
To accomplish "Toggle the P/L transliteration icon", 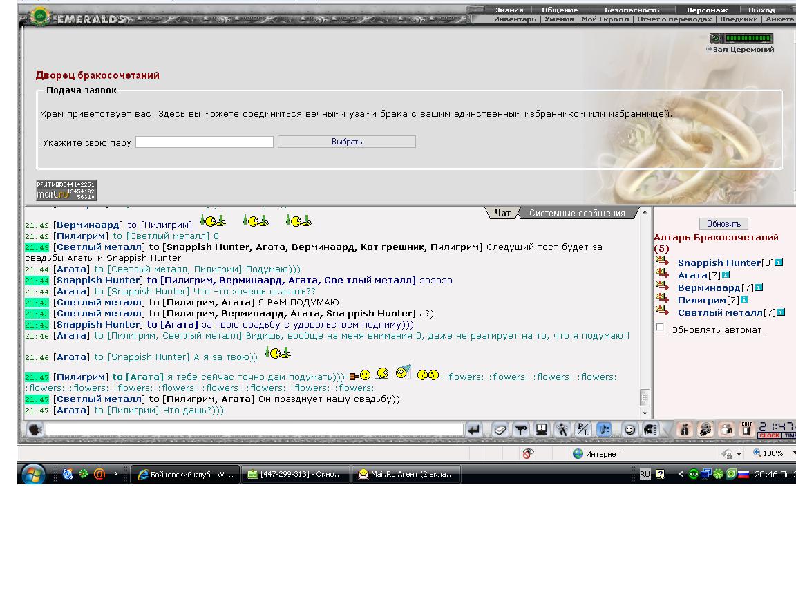I will [582, 430].
